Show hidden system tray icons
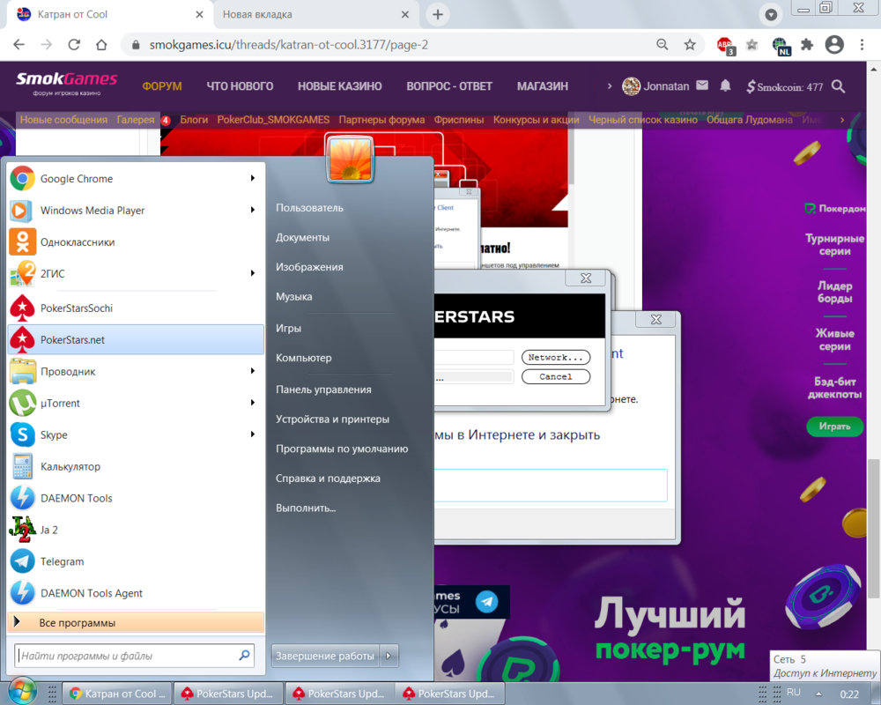 (x=818, y=694)
